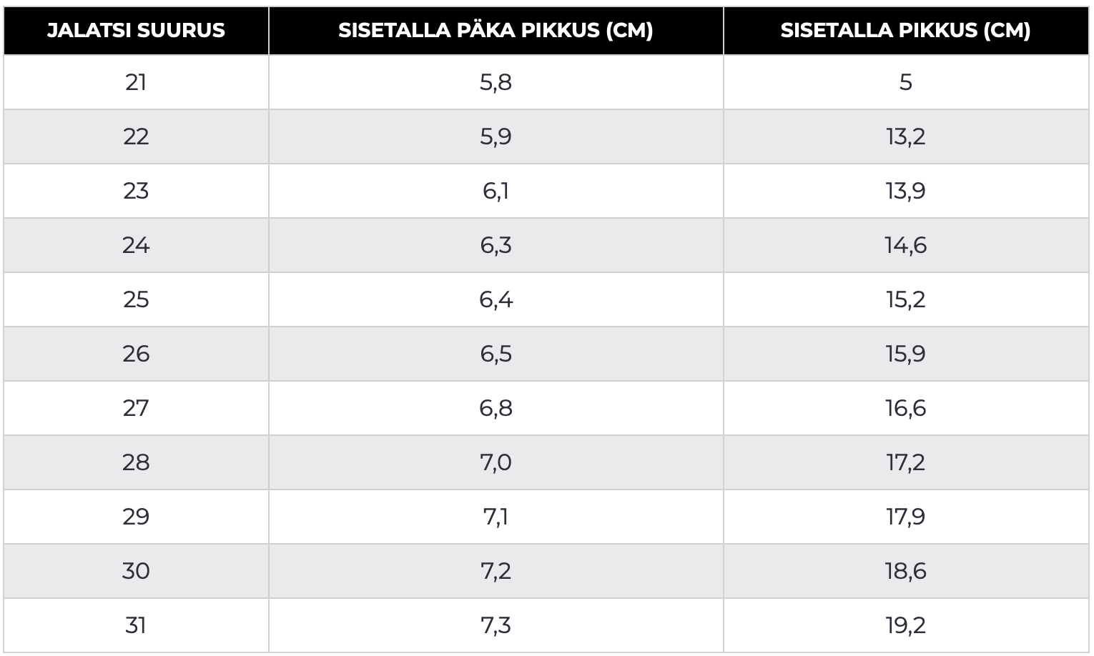Select the 6,8 ball length cell
Image resolution: width=1094 pixels, height=656 pixels.
click(496, 409)
